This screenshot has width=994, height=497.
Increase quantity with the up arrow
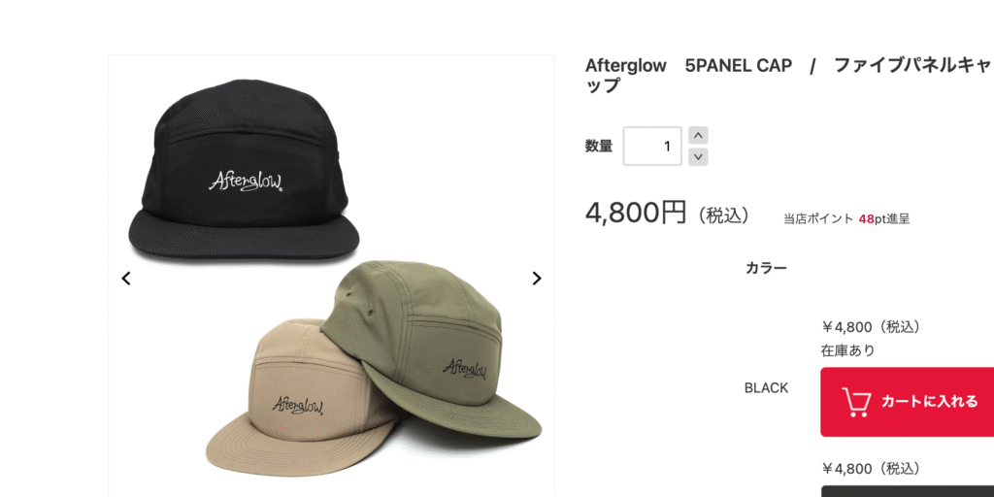[x=698, y=135]
